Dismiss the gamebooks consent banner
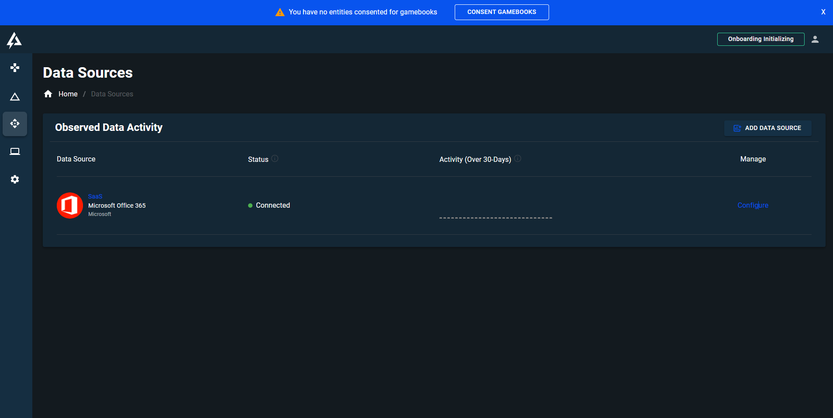 [823, 12]
